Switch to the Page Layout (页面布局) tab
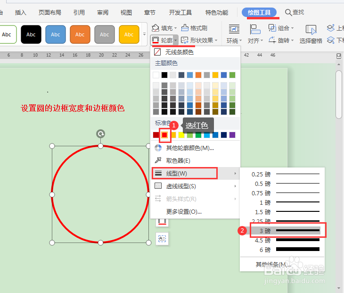 click(x=50, y=13)
